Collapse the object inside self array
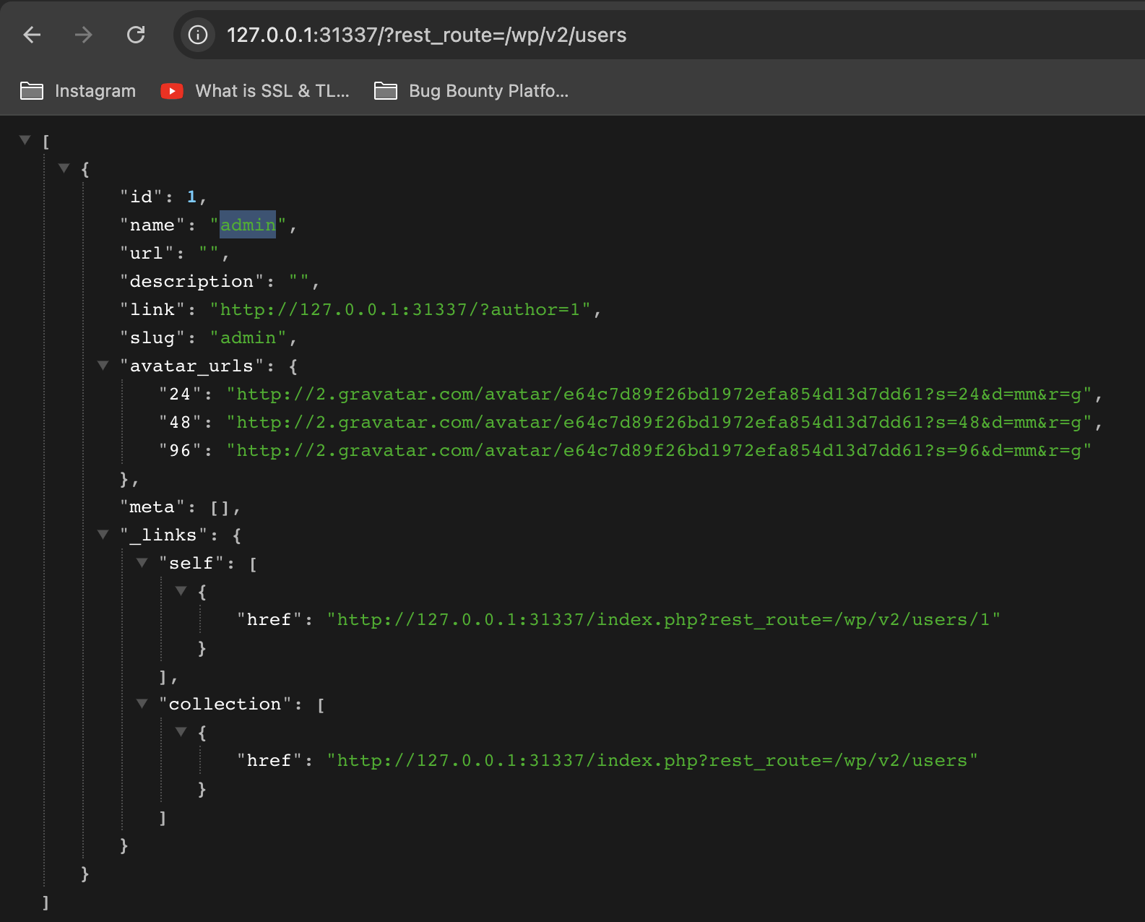 pyautogui.click(x=181, y=591)
